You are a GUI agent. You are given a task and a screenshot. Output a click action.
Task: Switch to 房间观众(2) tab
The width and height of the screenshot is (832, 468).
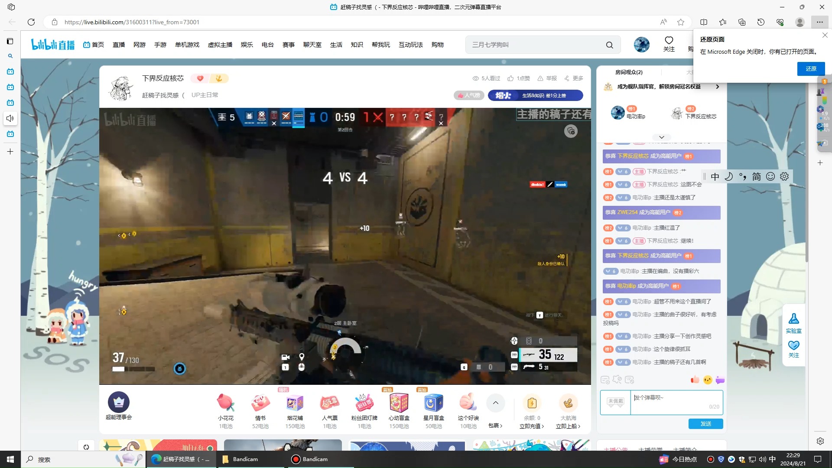629,72
